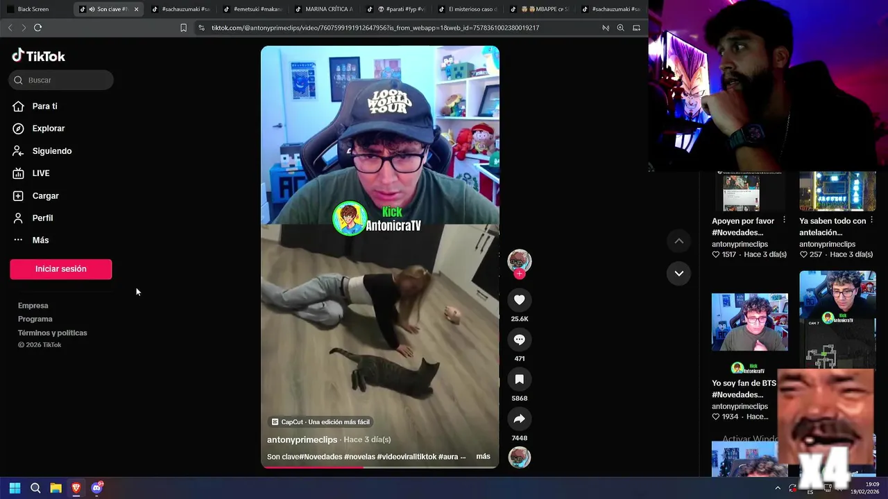Viewport: 888px width, 499px height.
Task: Show hidden system tray icons
Action: click(778, 488)
